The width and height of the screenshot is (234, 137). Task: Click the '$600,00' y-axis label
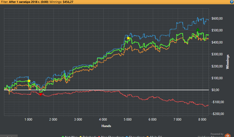217,18
